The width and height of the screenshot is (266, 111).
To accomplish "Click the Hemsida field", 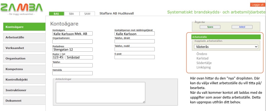I will pyautogui.click(x=72, y=73).
